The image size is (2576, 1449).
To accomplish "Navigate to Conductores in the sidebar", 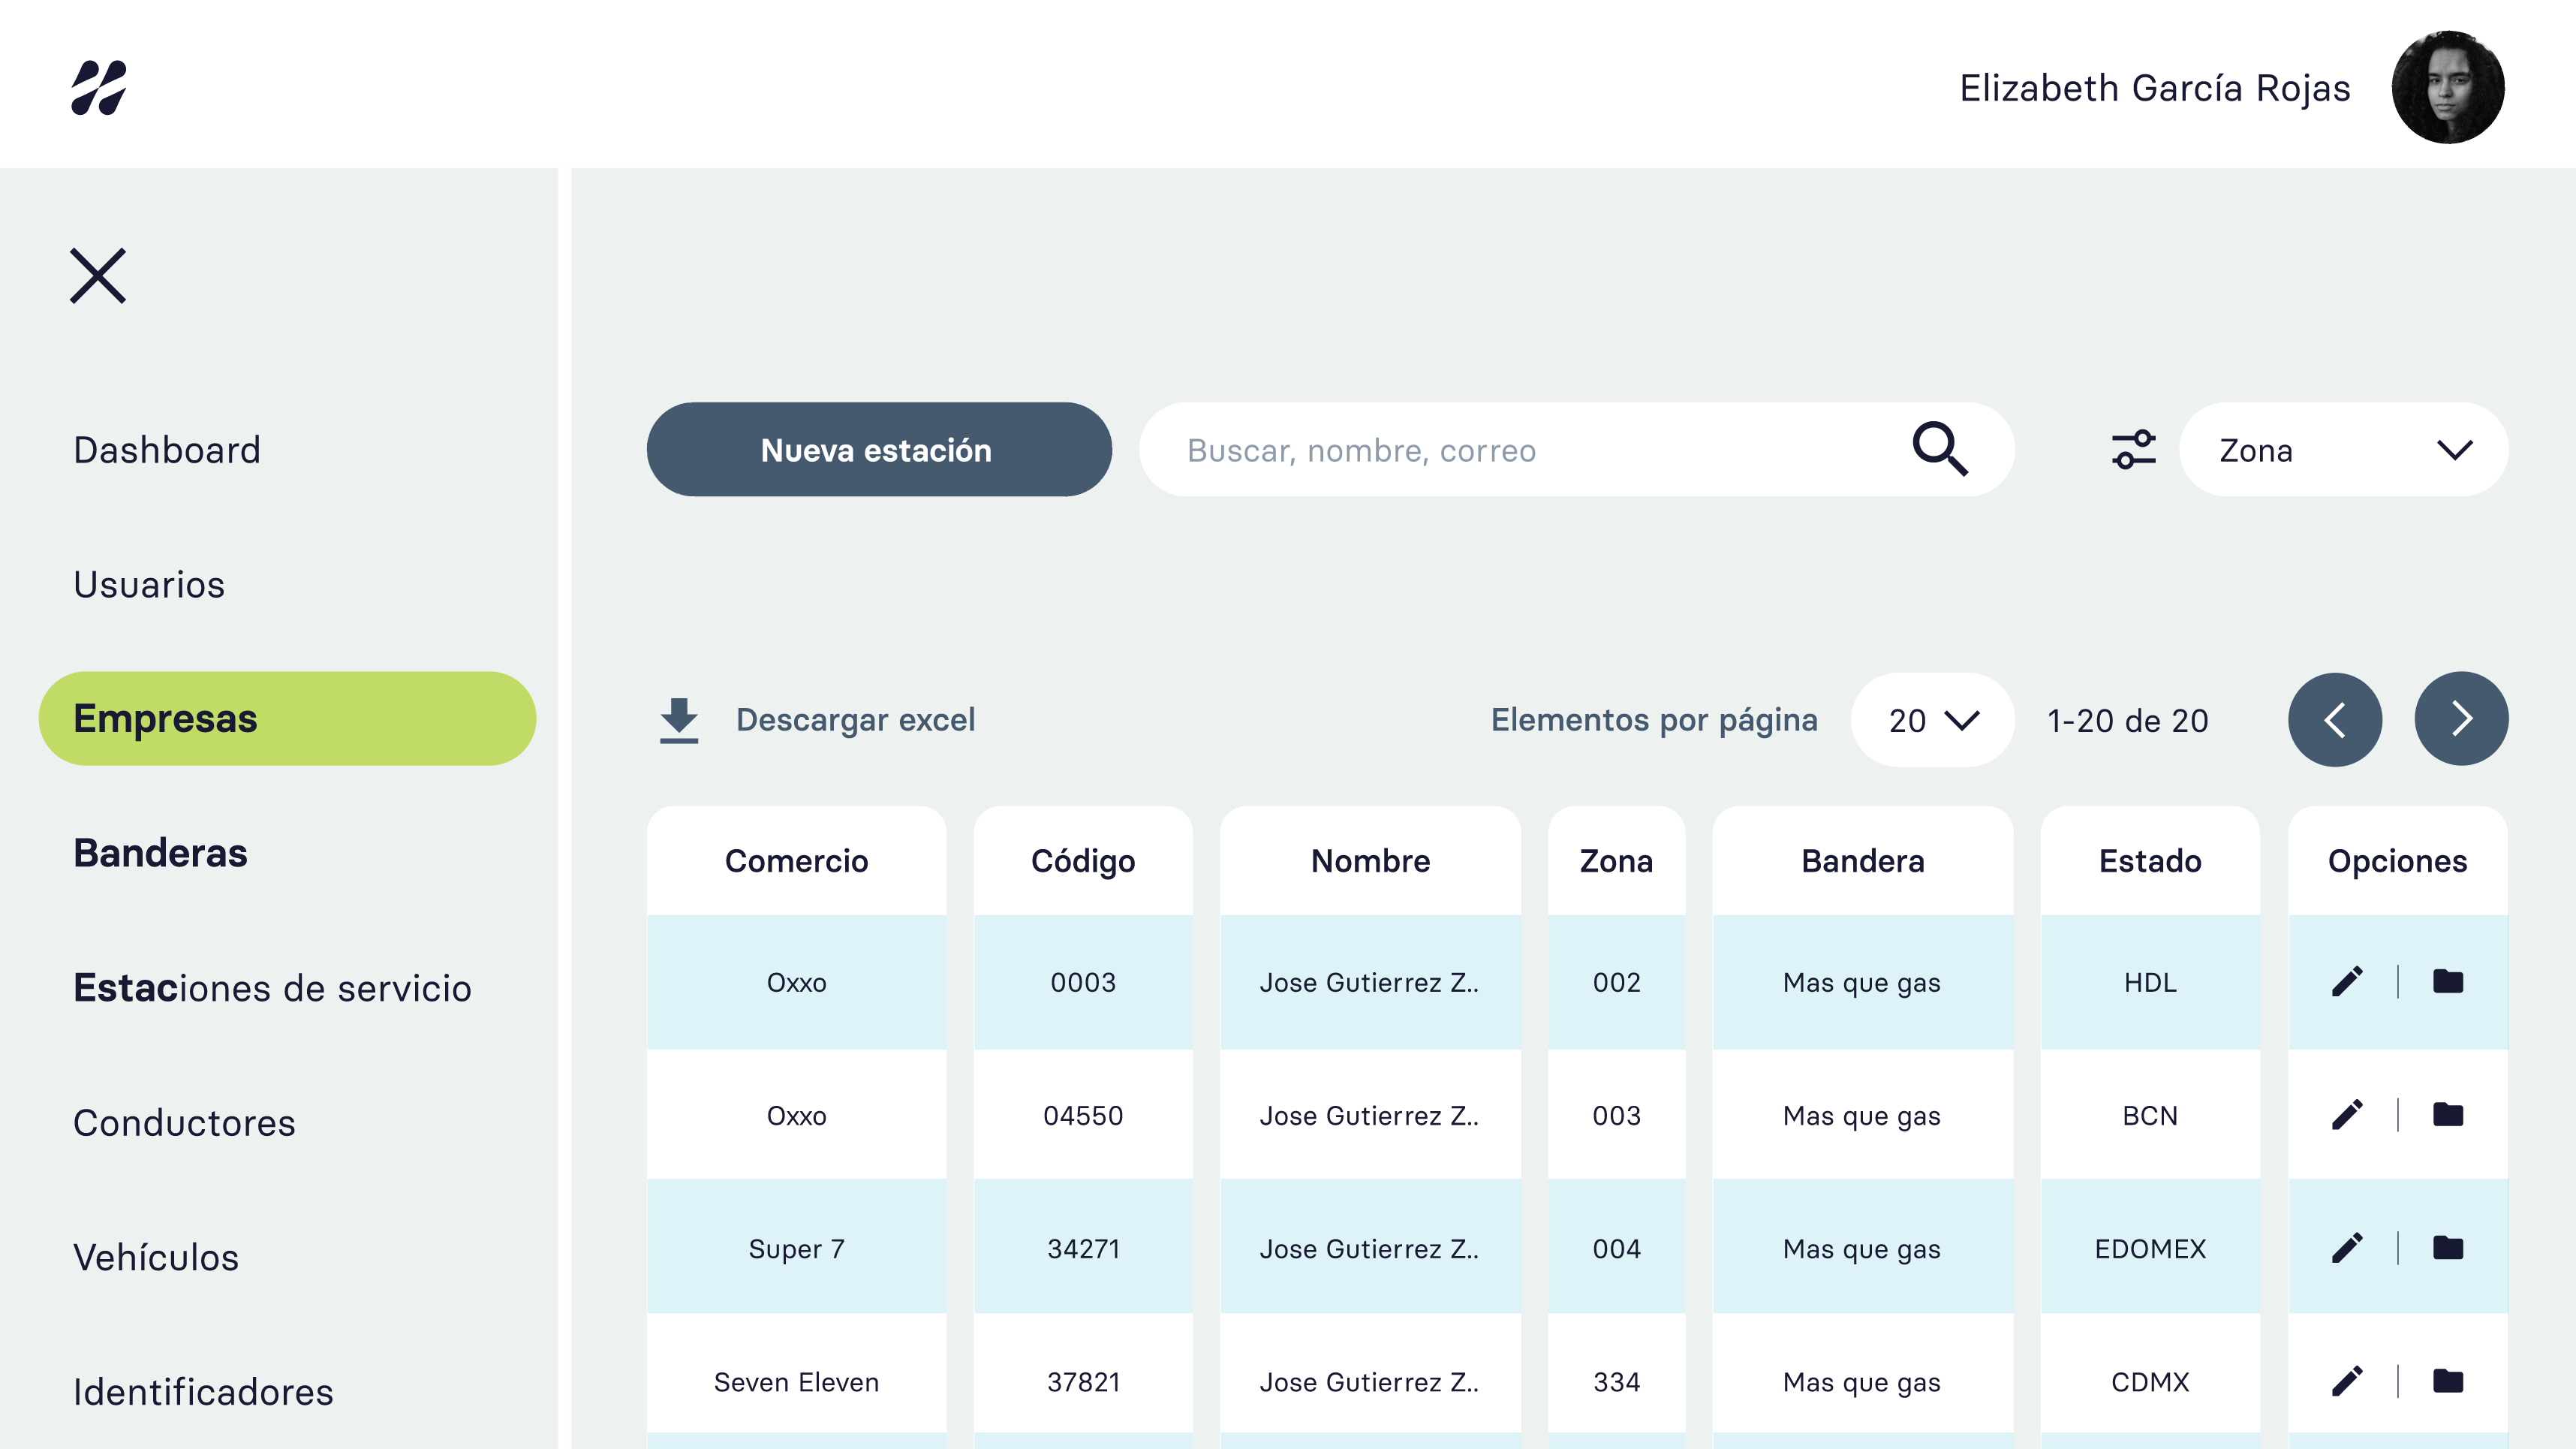I will click(x=184, y=1122).
